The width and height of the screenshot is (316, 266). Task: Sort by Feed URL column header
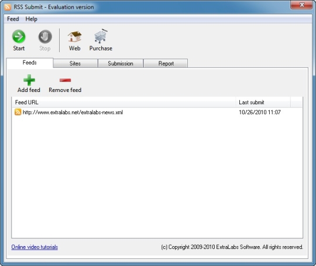coord(123,103)
